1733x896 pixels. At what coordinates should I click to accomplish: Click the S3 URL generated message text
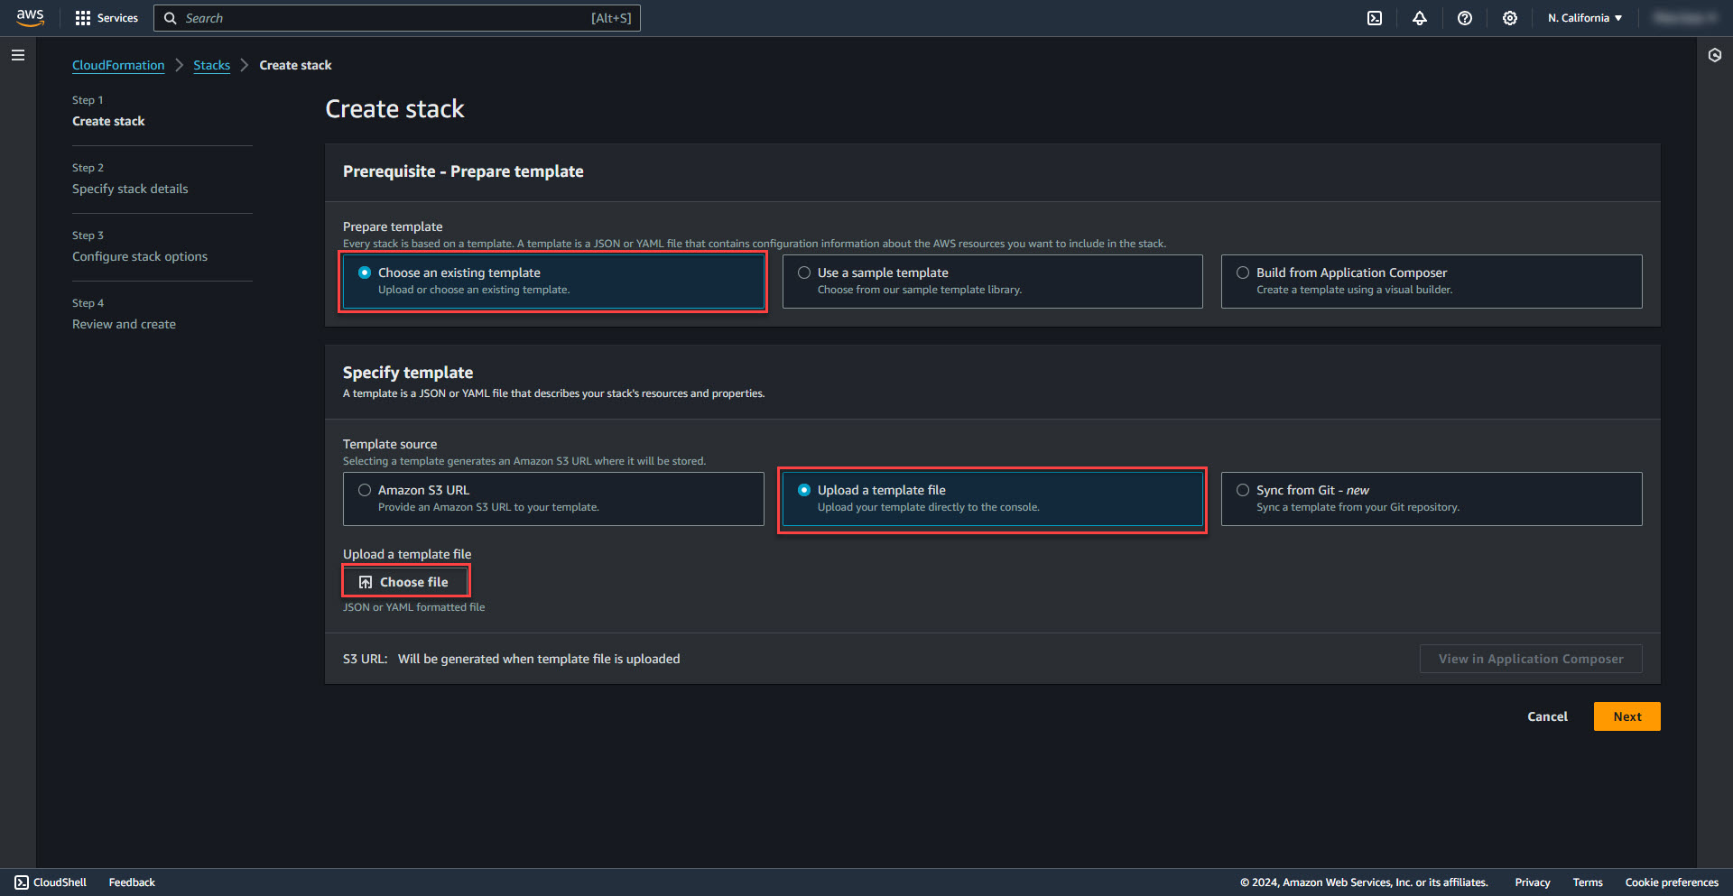point(539,659)
